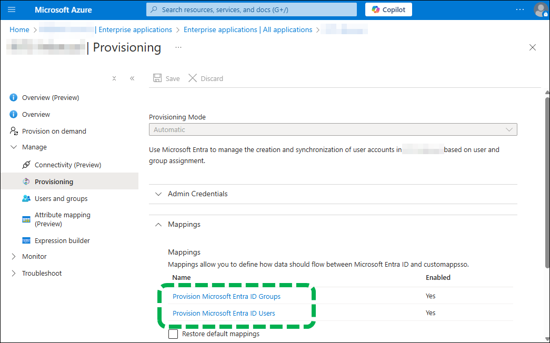Screen dimensions: 550x343
Task: Collapse the Mappings section
Action: coord(184,224)
